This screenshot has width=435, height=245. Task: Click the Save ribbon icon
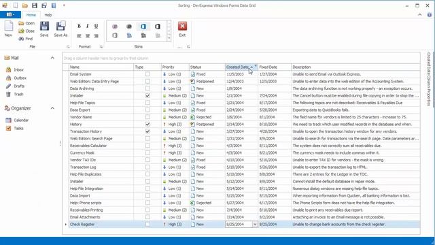point(44,29)
